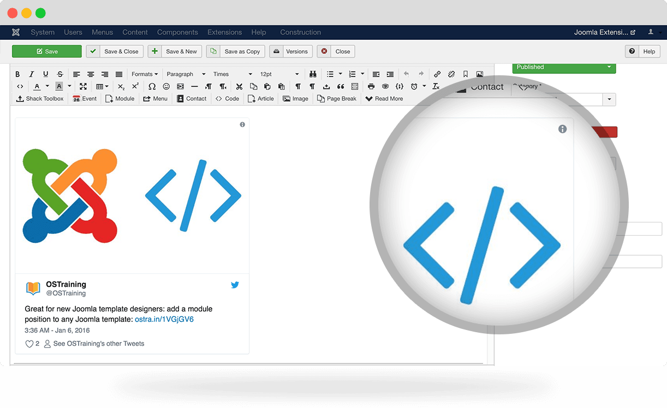Insert a horizontal line

[194, 86]
